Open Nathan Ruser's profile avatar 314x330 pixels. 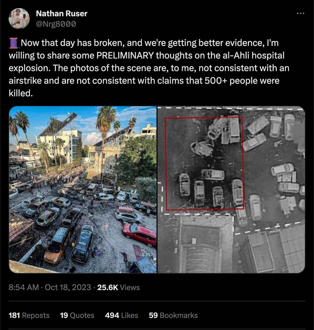19,18
